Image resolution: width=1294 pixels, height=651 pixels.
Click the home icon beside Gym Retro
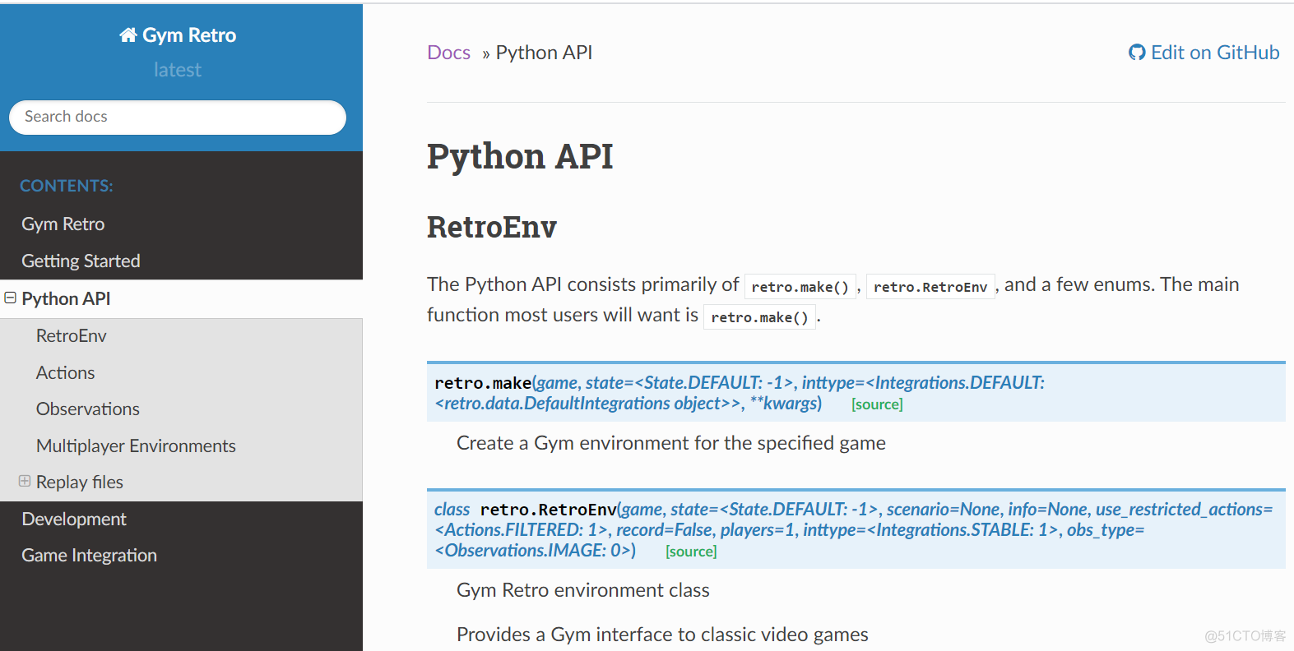point(128,35)
